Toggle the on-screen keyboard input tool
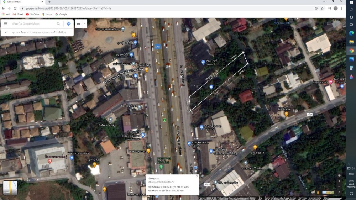 (79, 24)
